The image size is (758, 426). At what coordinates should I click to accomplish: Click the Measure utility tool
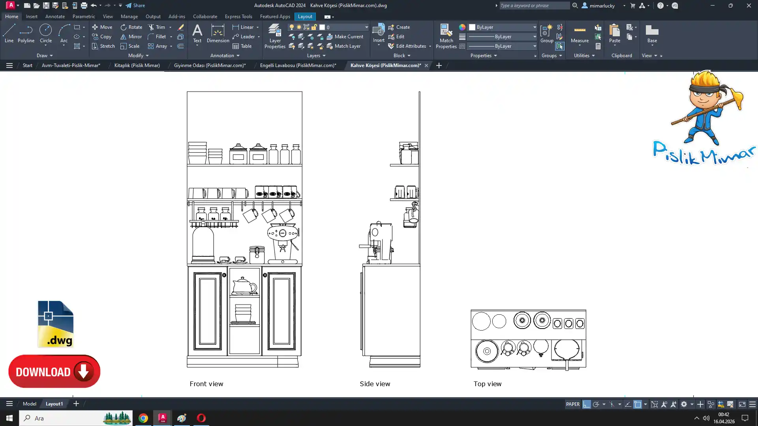(x=580, y=34)
